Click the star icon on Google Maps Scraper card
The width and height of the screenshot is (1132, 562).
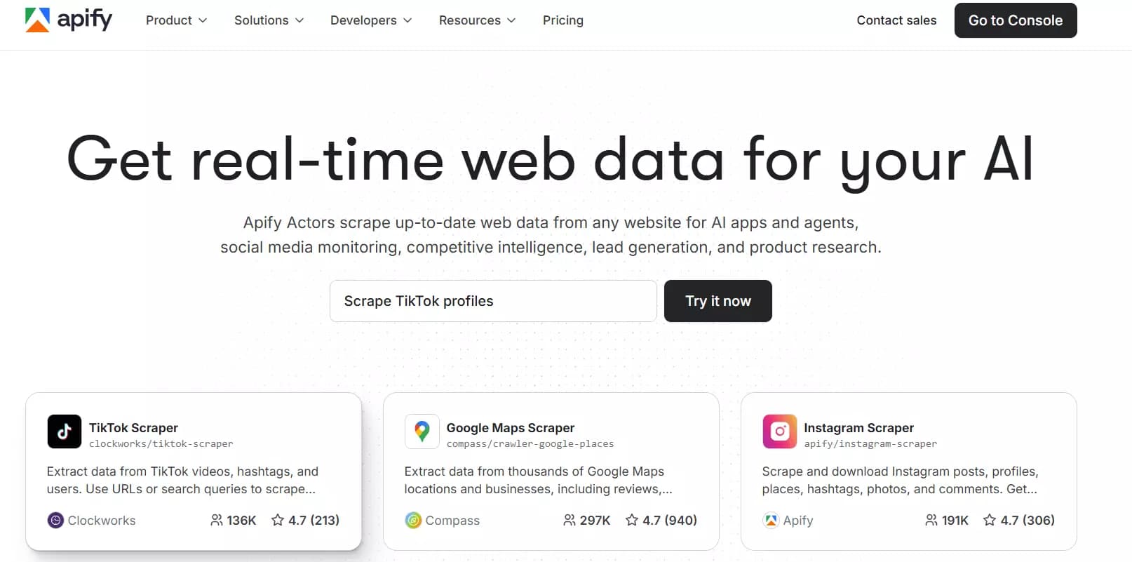pyautogui.click(x=632, y=520)
